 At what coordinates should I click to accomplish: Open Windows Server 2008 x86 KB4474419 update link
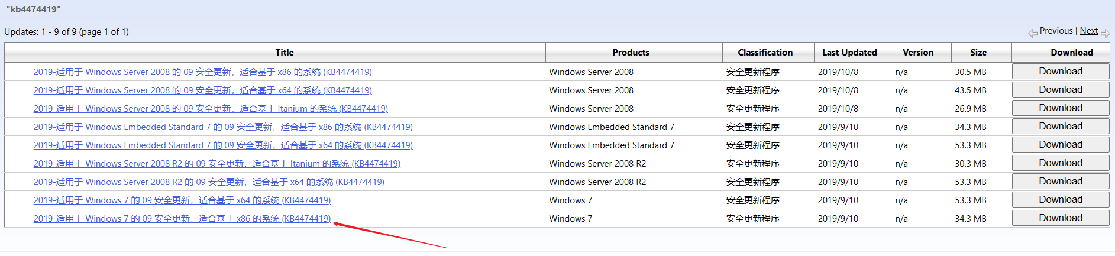203,72
